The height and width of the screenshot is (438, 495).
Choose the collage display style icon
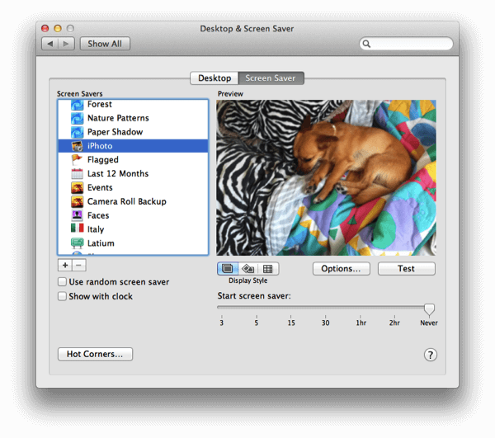pos(247,269)
